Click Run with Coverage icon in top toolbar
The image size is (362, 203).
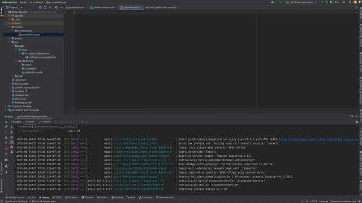[331, 2]
